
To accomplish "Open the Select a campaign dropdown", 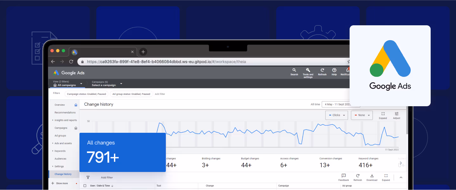I will [107, 83].
